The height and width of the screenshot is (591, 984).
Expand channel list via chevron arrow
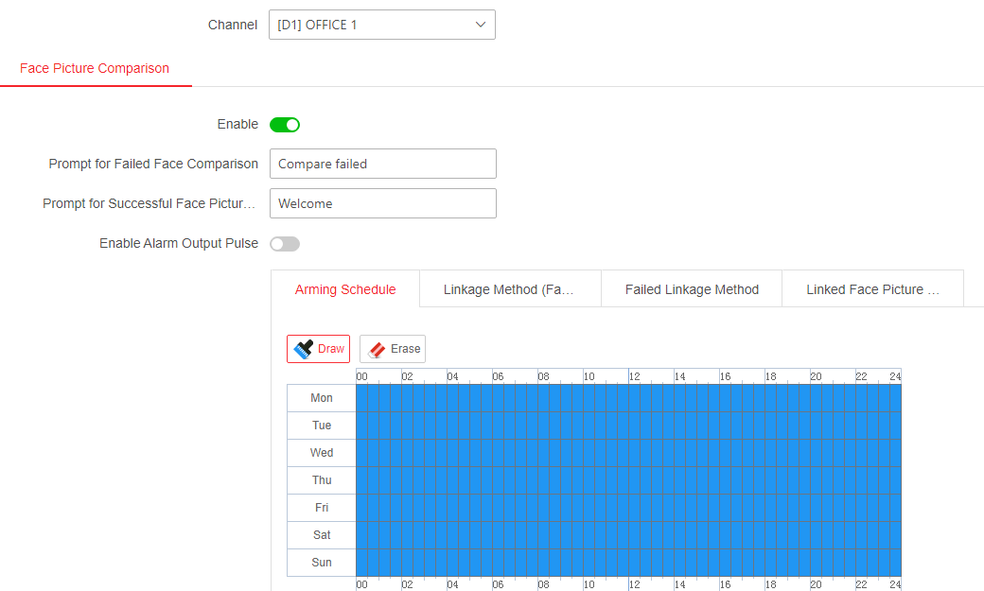pos(481,25)
